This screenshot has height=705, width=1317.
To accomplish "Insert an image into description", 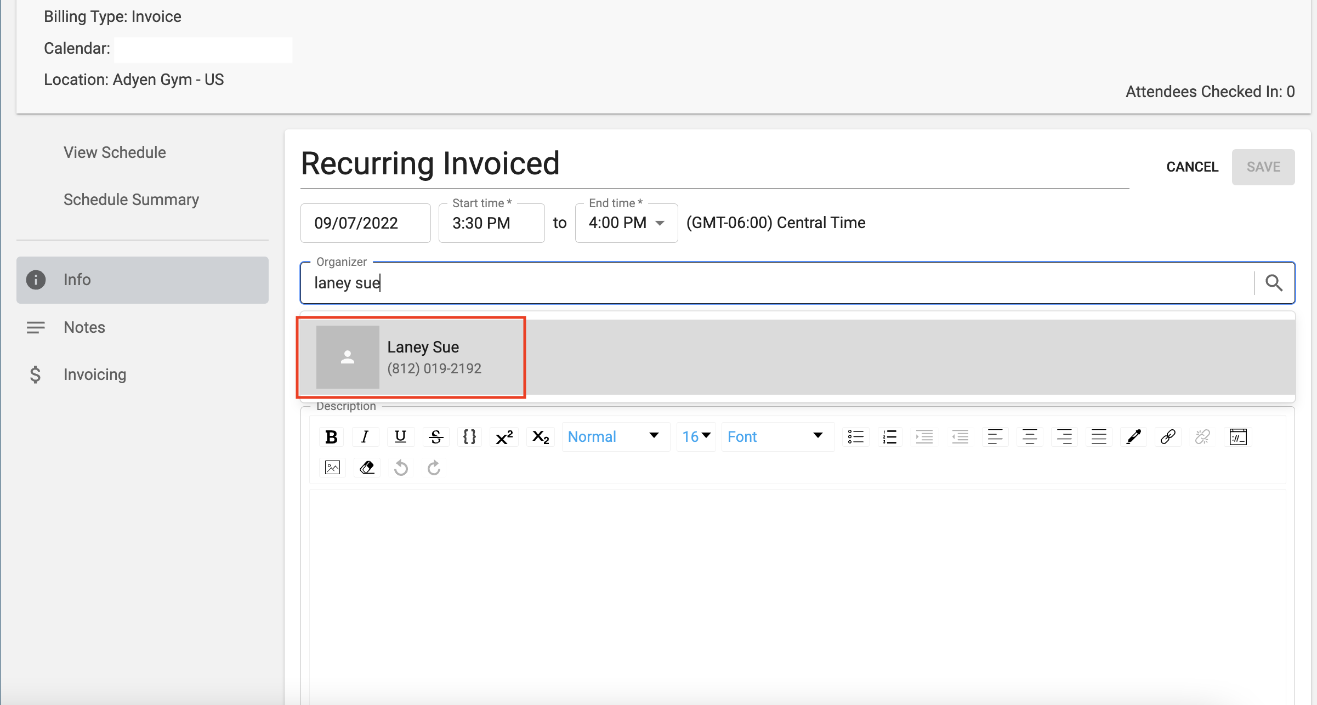I will click(332, 468).
